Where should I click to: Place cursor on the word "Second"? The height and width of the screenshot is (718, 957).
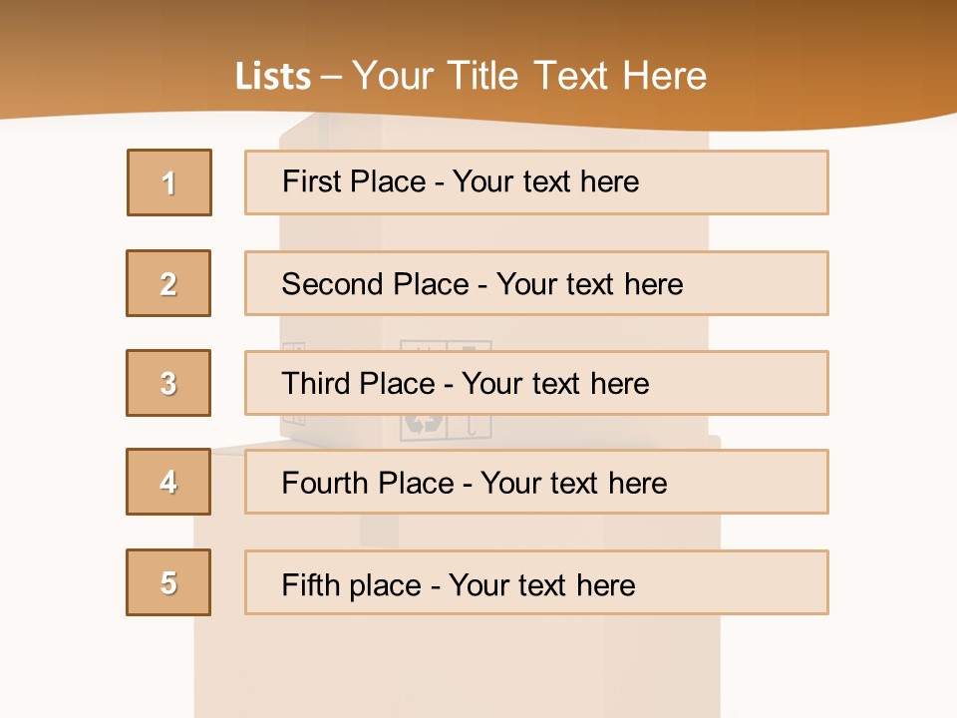[x=333, y=284]
